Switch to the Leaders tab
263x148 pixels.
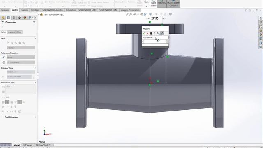(x=11, y=32)
